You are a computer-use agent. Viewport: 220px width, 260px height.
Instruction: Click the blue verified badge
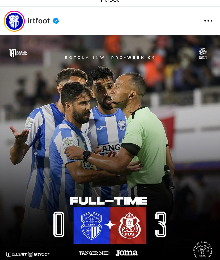click(56, 21)
